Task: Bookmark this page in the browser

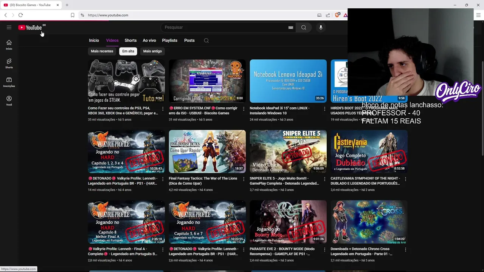Action: click(x=73, y=15)
